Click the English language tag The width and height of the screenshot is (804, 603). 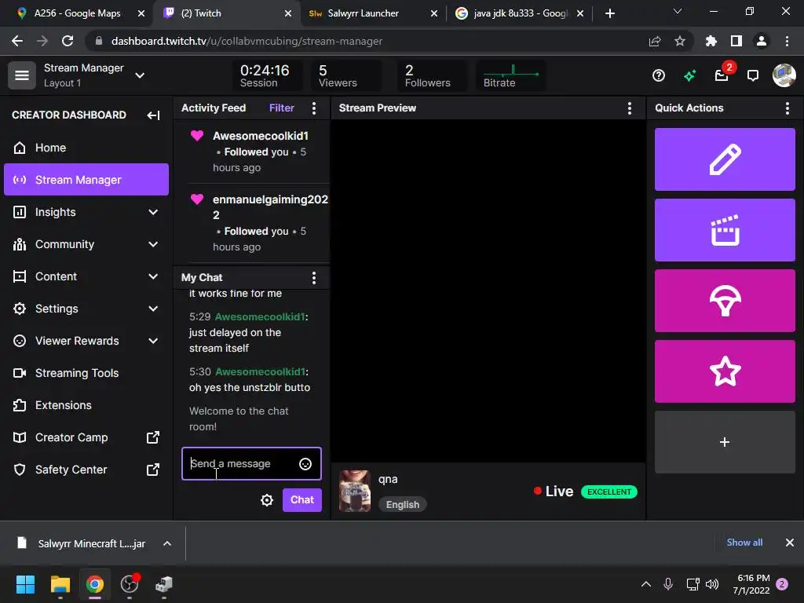tap(403, 505)
